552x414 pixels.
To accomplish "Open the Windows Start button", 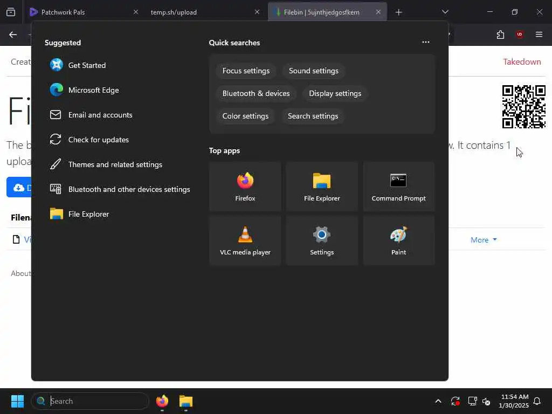I will click(x=17, y=401).
